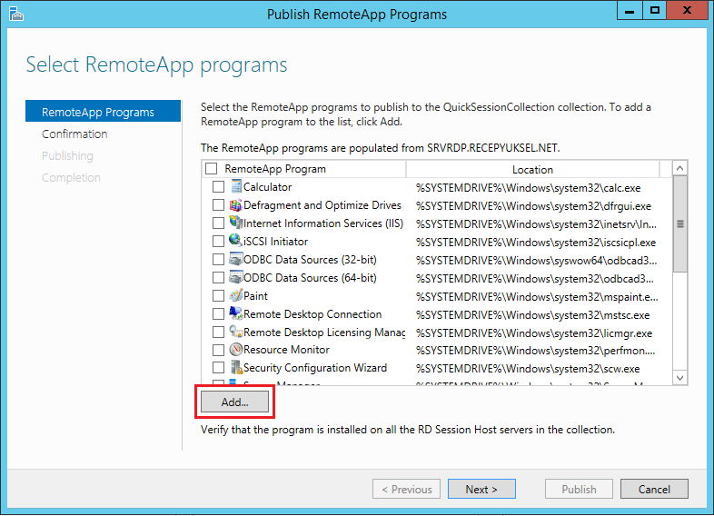The image size is (714, 516).
Task: Select the Remote Desktop Connection name
Action: click(312, 313)
